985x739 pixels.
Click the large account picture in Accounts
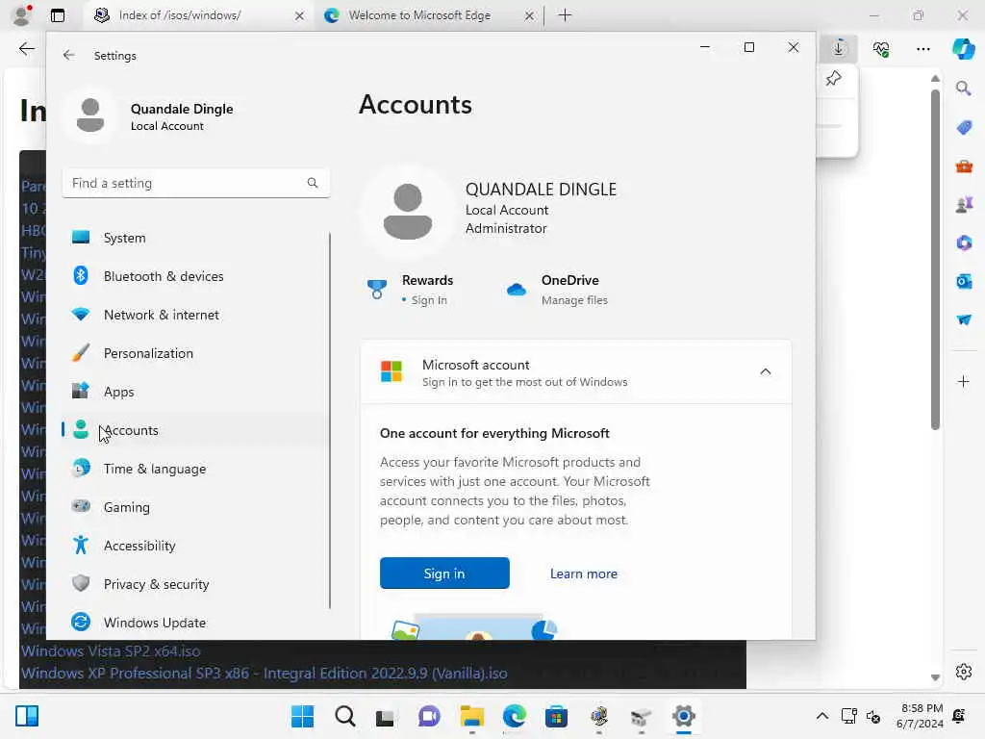(x=408, y=211)
